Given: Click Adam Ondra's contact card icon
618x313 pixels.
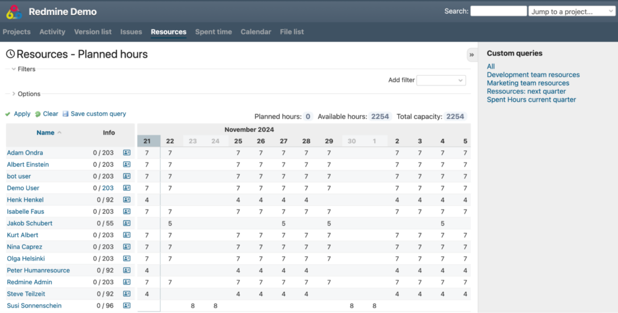Looking at the screenshot, I should [x=127, y=153].
